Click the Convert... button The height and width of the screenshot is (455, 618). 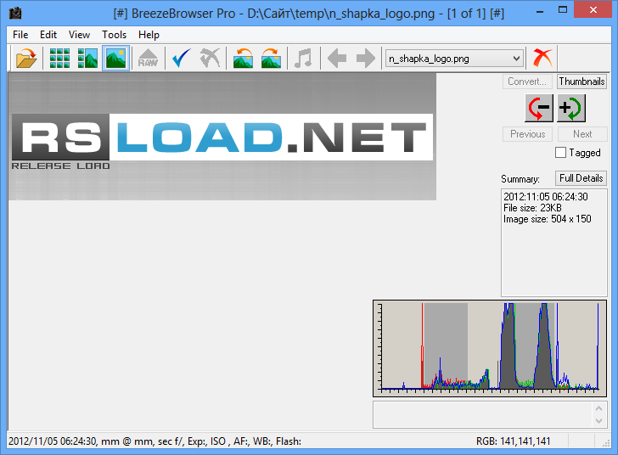[527, 81]
